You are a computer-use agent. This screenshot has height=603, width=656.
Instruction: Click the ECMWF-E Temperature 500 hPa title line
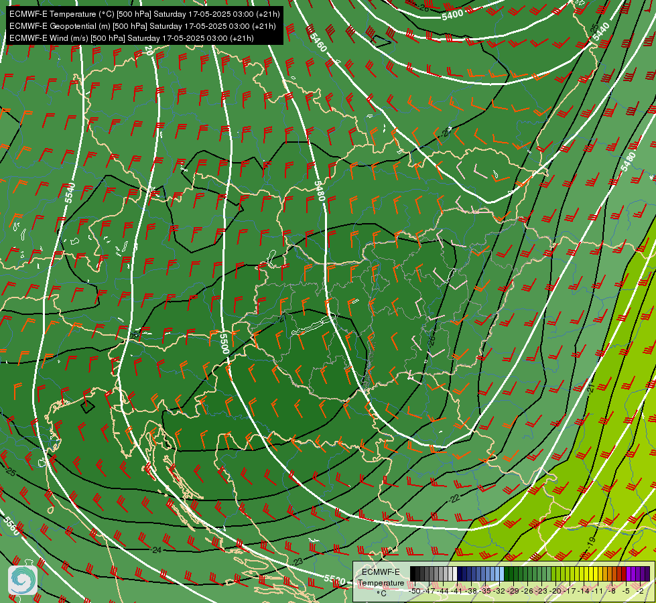144,14
